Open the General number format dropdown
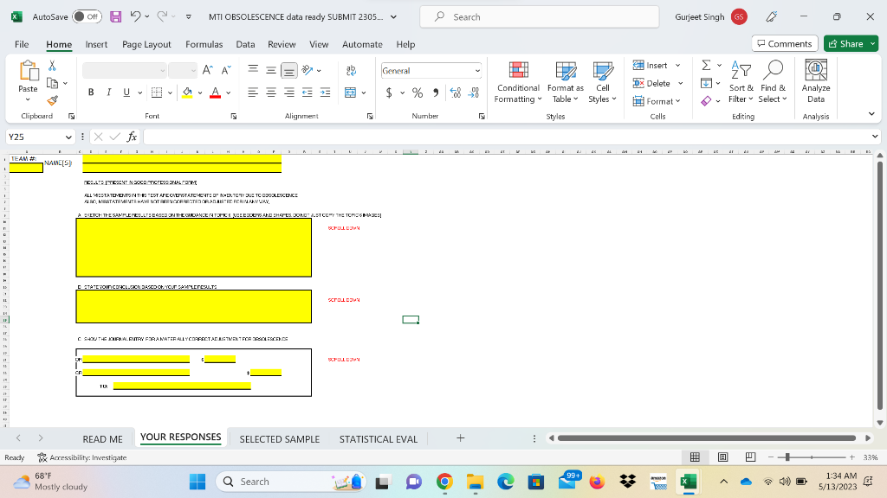Screen dimensions: 887x498 tap(431, 69)
